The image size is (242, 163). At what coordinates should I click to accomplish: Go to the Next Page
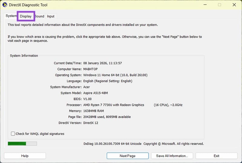pos(128,156)
